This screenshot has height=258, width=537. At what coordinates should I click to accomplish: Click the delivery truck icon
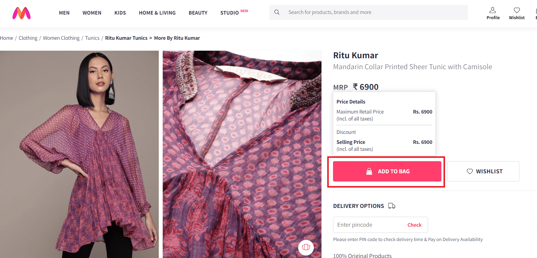tap(392, 206)
